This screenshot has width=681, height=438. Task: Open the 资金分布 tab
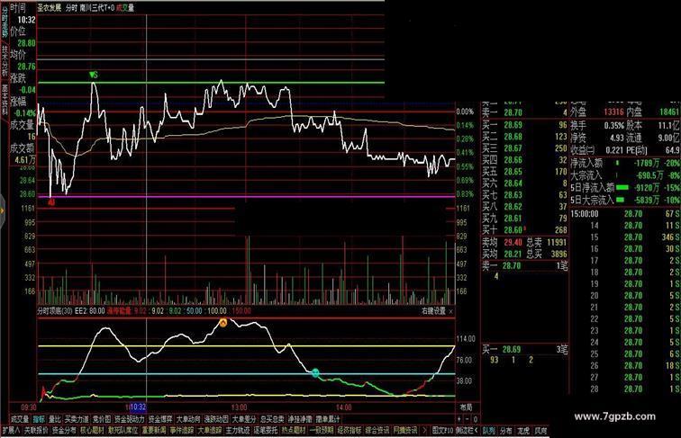[x=64, y=431]
